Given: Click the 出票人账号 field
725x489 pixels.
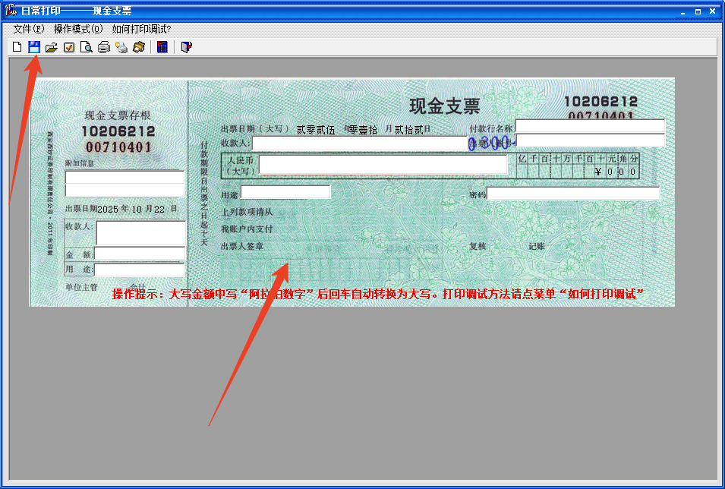Looking at the screenshot, I should (590, 140).
